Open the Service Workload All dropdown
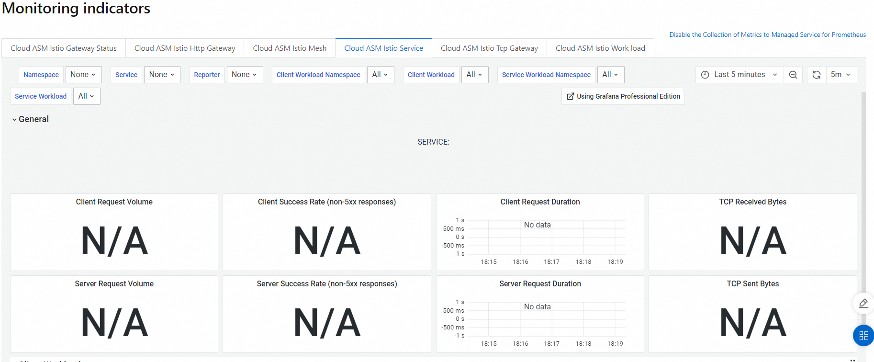The width and height of the screenshot is (874, 362). tap(86, 96)
